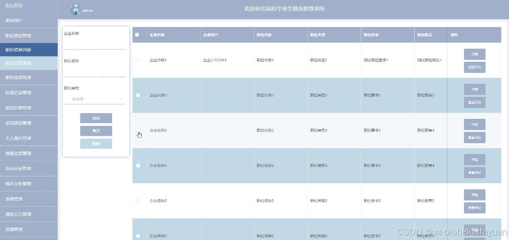The width and height of the screenshot is (509, 240).
Task: Focus the 职位名称 search input field
Action: (x=95, y=71)
